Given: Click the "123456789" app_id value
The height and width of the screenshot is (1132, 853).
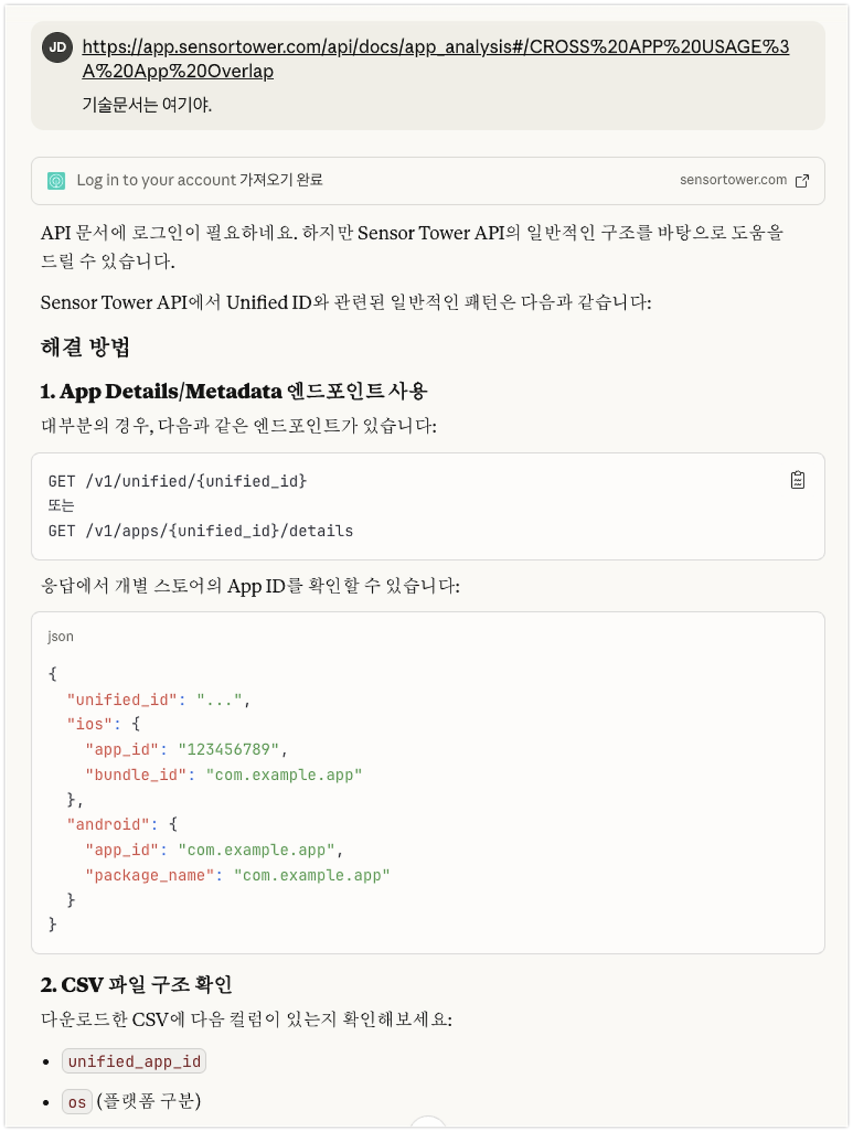Looking at the screenshot, I should click(228, 749).
